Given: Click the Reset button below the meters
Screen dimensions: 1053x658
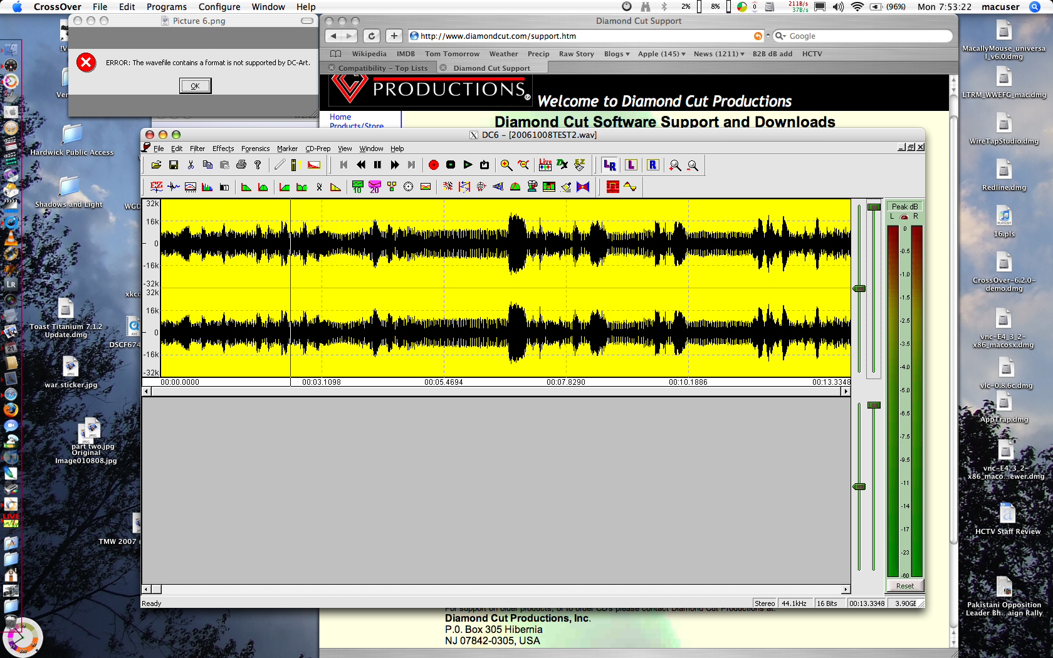Looking at the screenshot, I should click(904, 586).
